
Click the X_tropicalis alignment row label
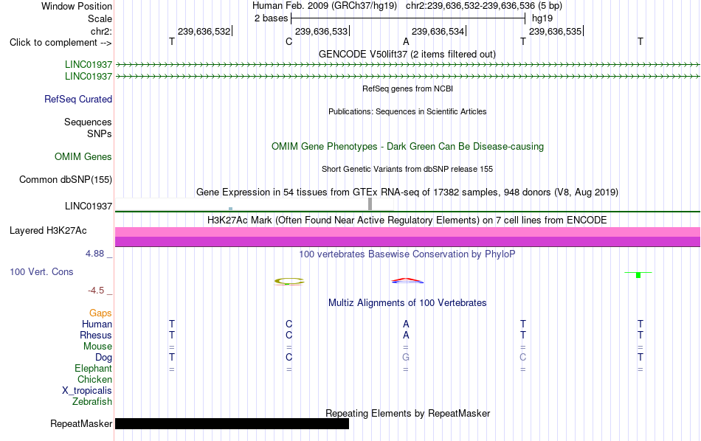(87, 391)
